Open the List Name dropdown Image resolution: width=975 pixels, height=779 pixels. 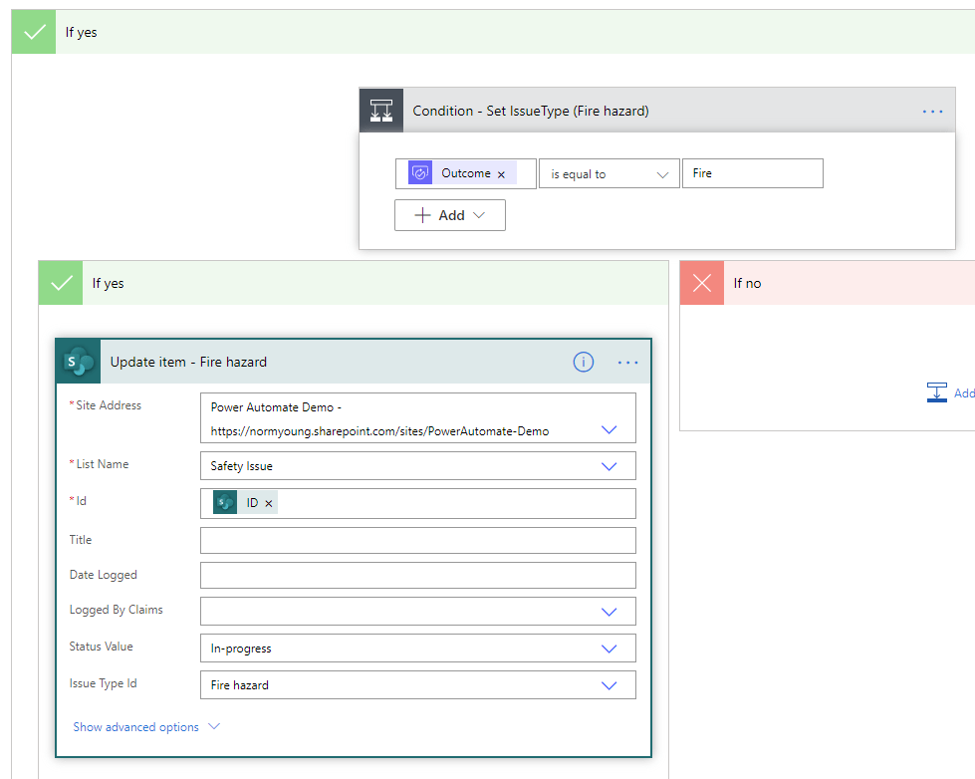click(x=609, y=466)
